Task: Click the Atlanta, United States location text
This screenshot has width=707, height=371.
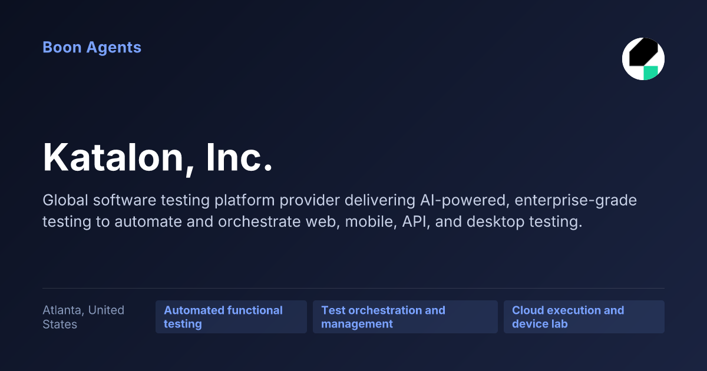Action: pyautogui.click(x=84, y=317)
